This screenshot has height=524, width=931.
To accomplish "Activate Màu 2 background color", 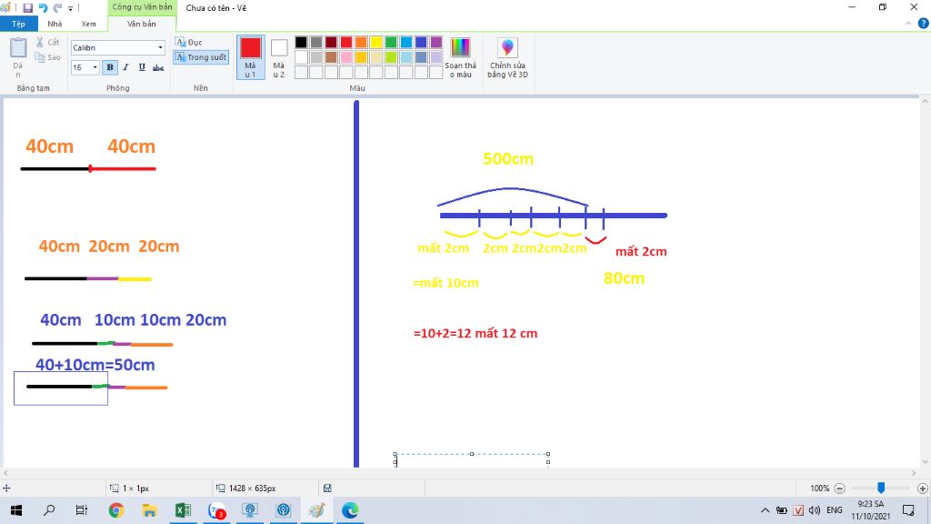I will [x=279, y=57].
